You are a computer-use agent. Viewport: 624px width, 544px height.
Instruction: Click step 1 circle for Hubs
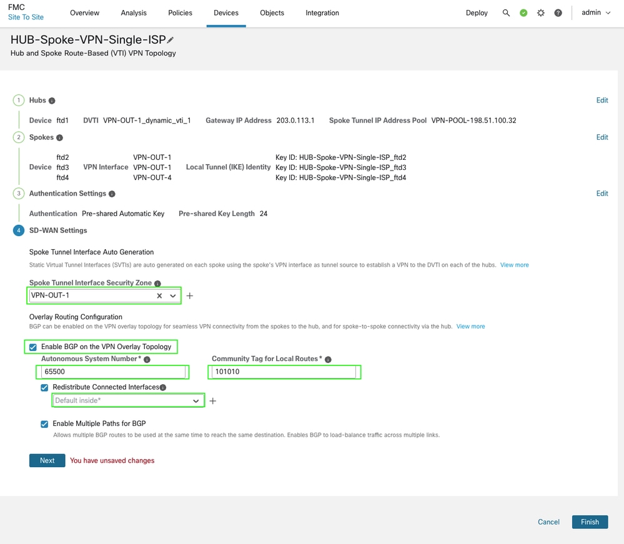point(18,101)
